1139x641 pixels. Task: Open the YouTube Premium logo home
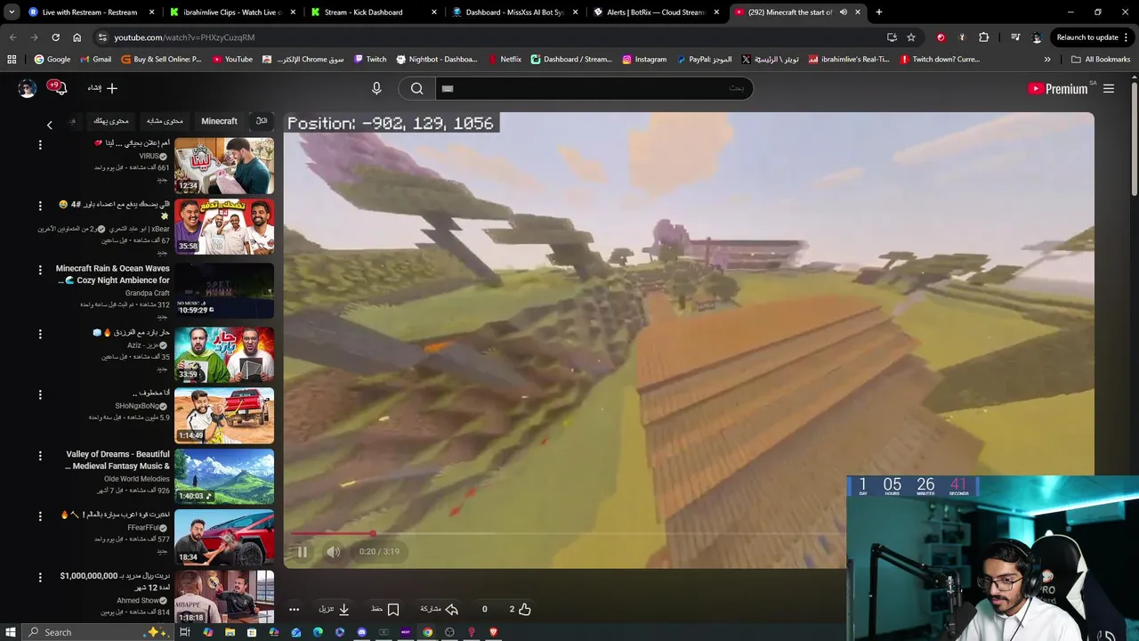[1057, 88]
